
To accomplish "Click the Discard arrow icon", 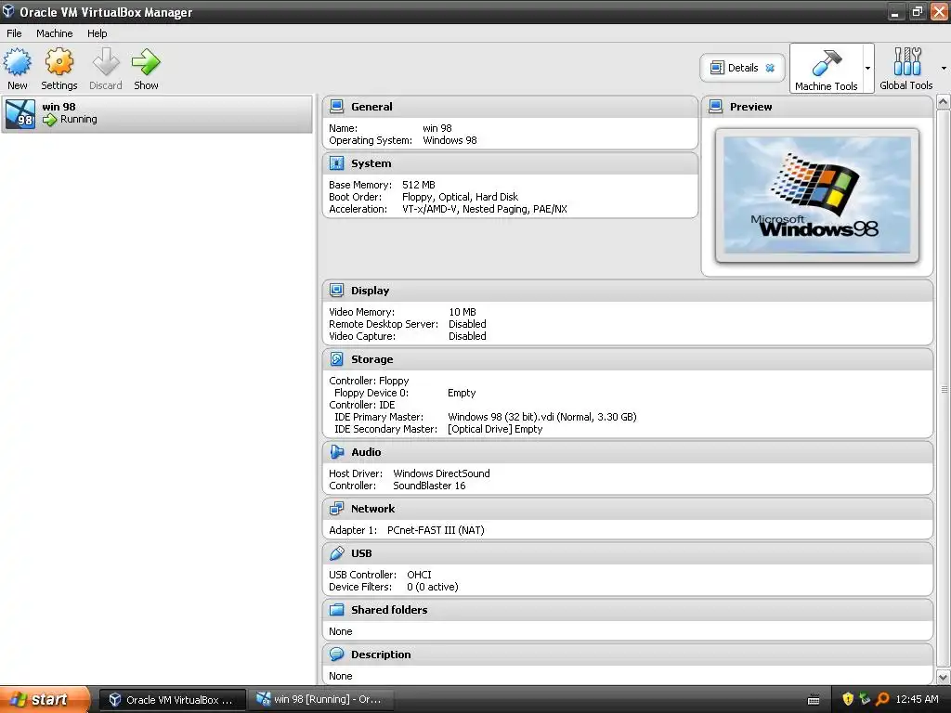I will click(106, 62).
